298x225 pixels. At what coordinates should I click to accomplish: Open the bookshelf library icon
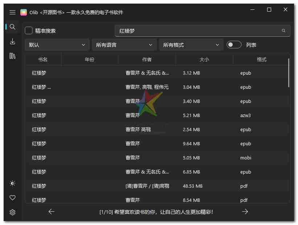tap(12, 56)
